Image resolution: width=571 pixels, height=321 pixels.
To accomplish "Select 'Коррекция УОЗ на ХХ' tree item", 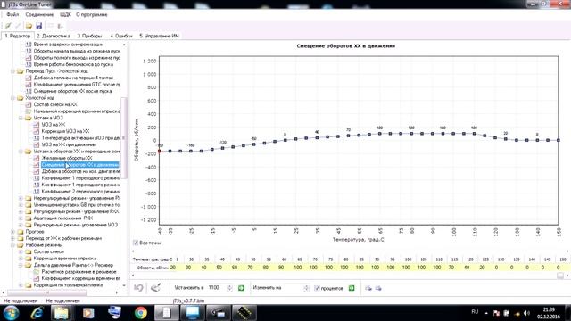I will tap(65, 131).
